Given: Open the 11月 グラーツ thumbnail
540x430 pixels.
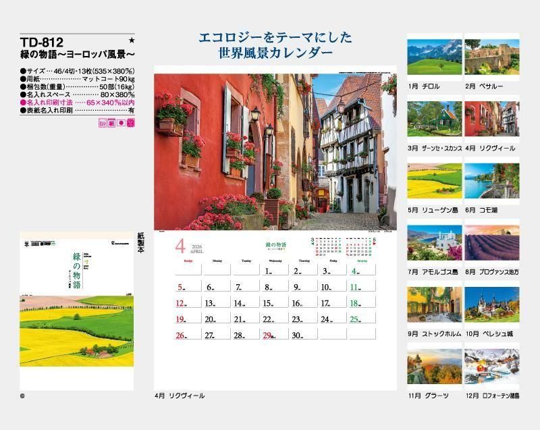Looking at the screenshot, I should (434, 367).
